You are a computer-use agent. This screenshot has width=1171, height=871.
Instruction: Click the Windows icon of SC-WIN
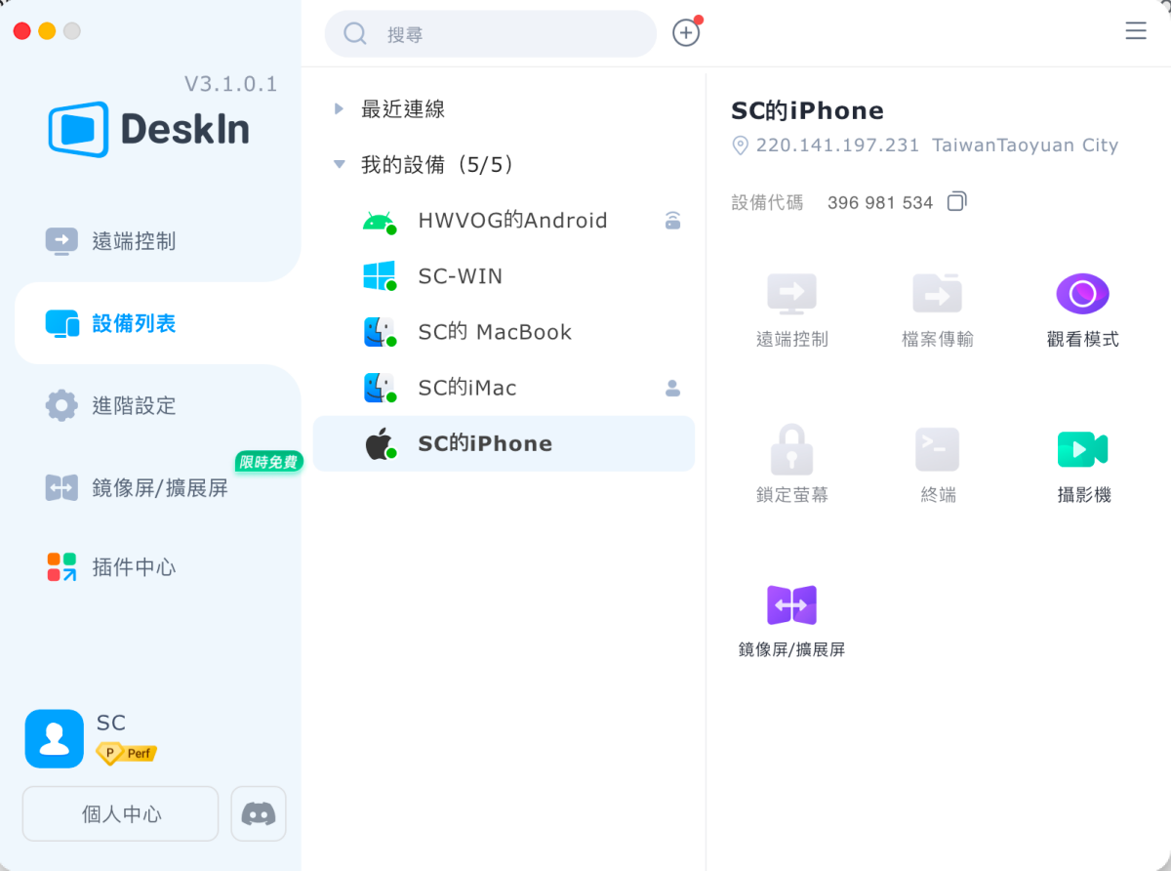379,276
